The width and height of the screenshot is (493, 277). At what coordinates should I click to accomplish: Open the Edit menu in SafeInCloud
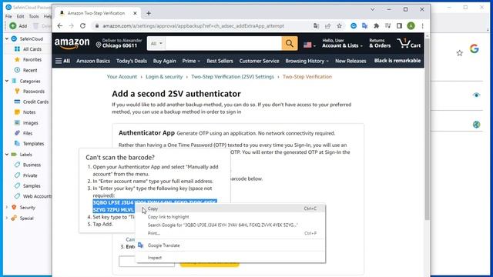coord(21,16)
